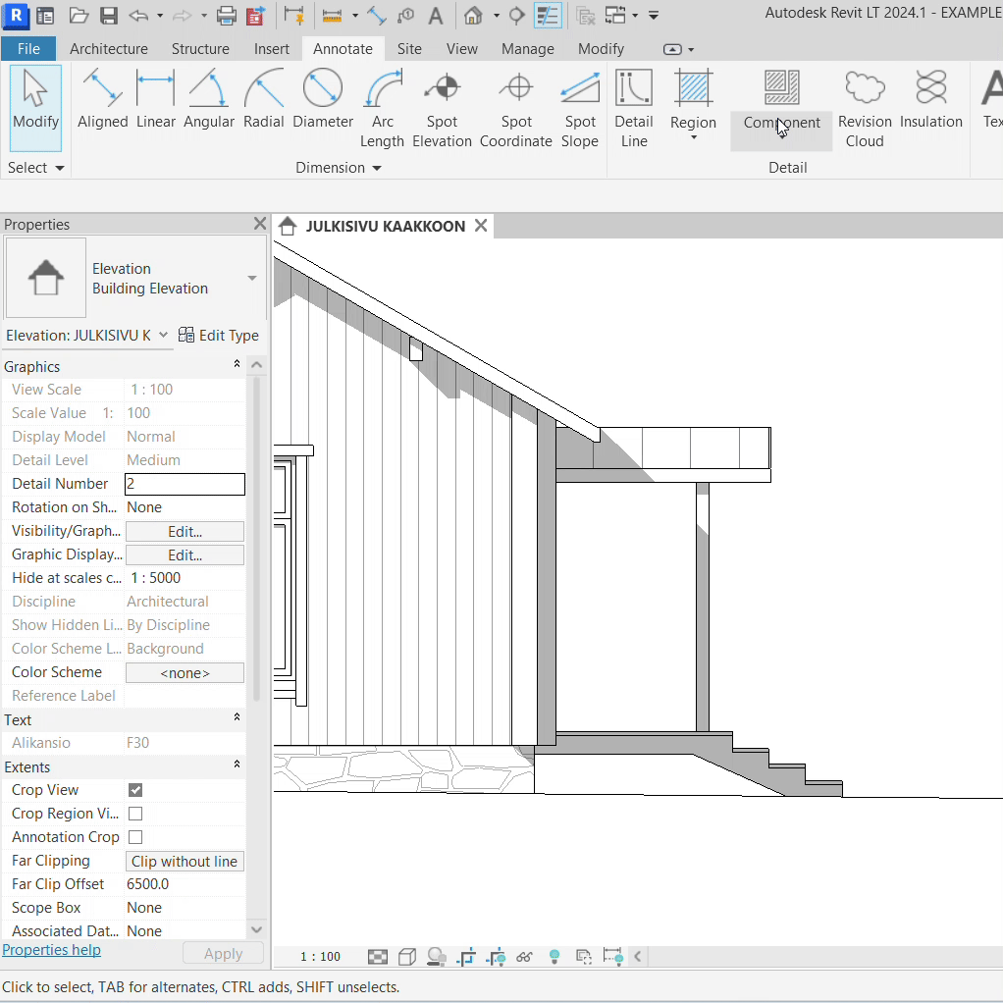Viewport: 1003px width, 1003px height.
Task: Activate the Spot Elevation tool
Action: (442, 110)
